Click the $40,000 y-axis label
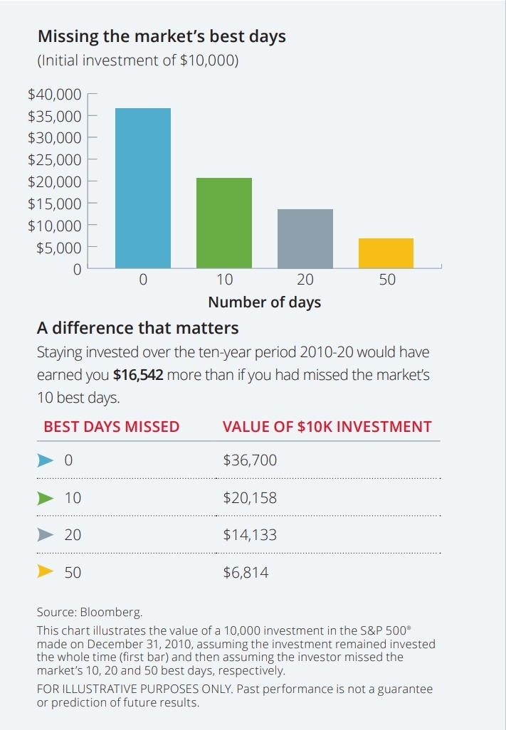This screenshot has height=730, width=506. click(54, 94)
